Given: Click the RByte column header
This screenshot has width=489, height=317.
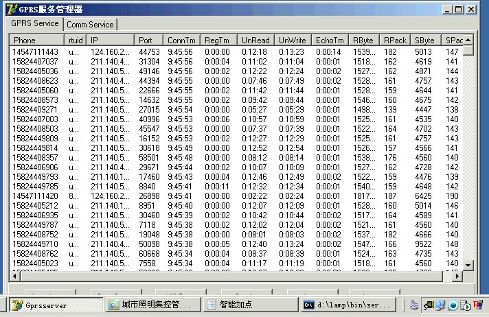Looking at the screenshot, I should 363,40.
